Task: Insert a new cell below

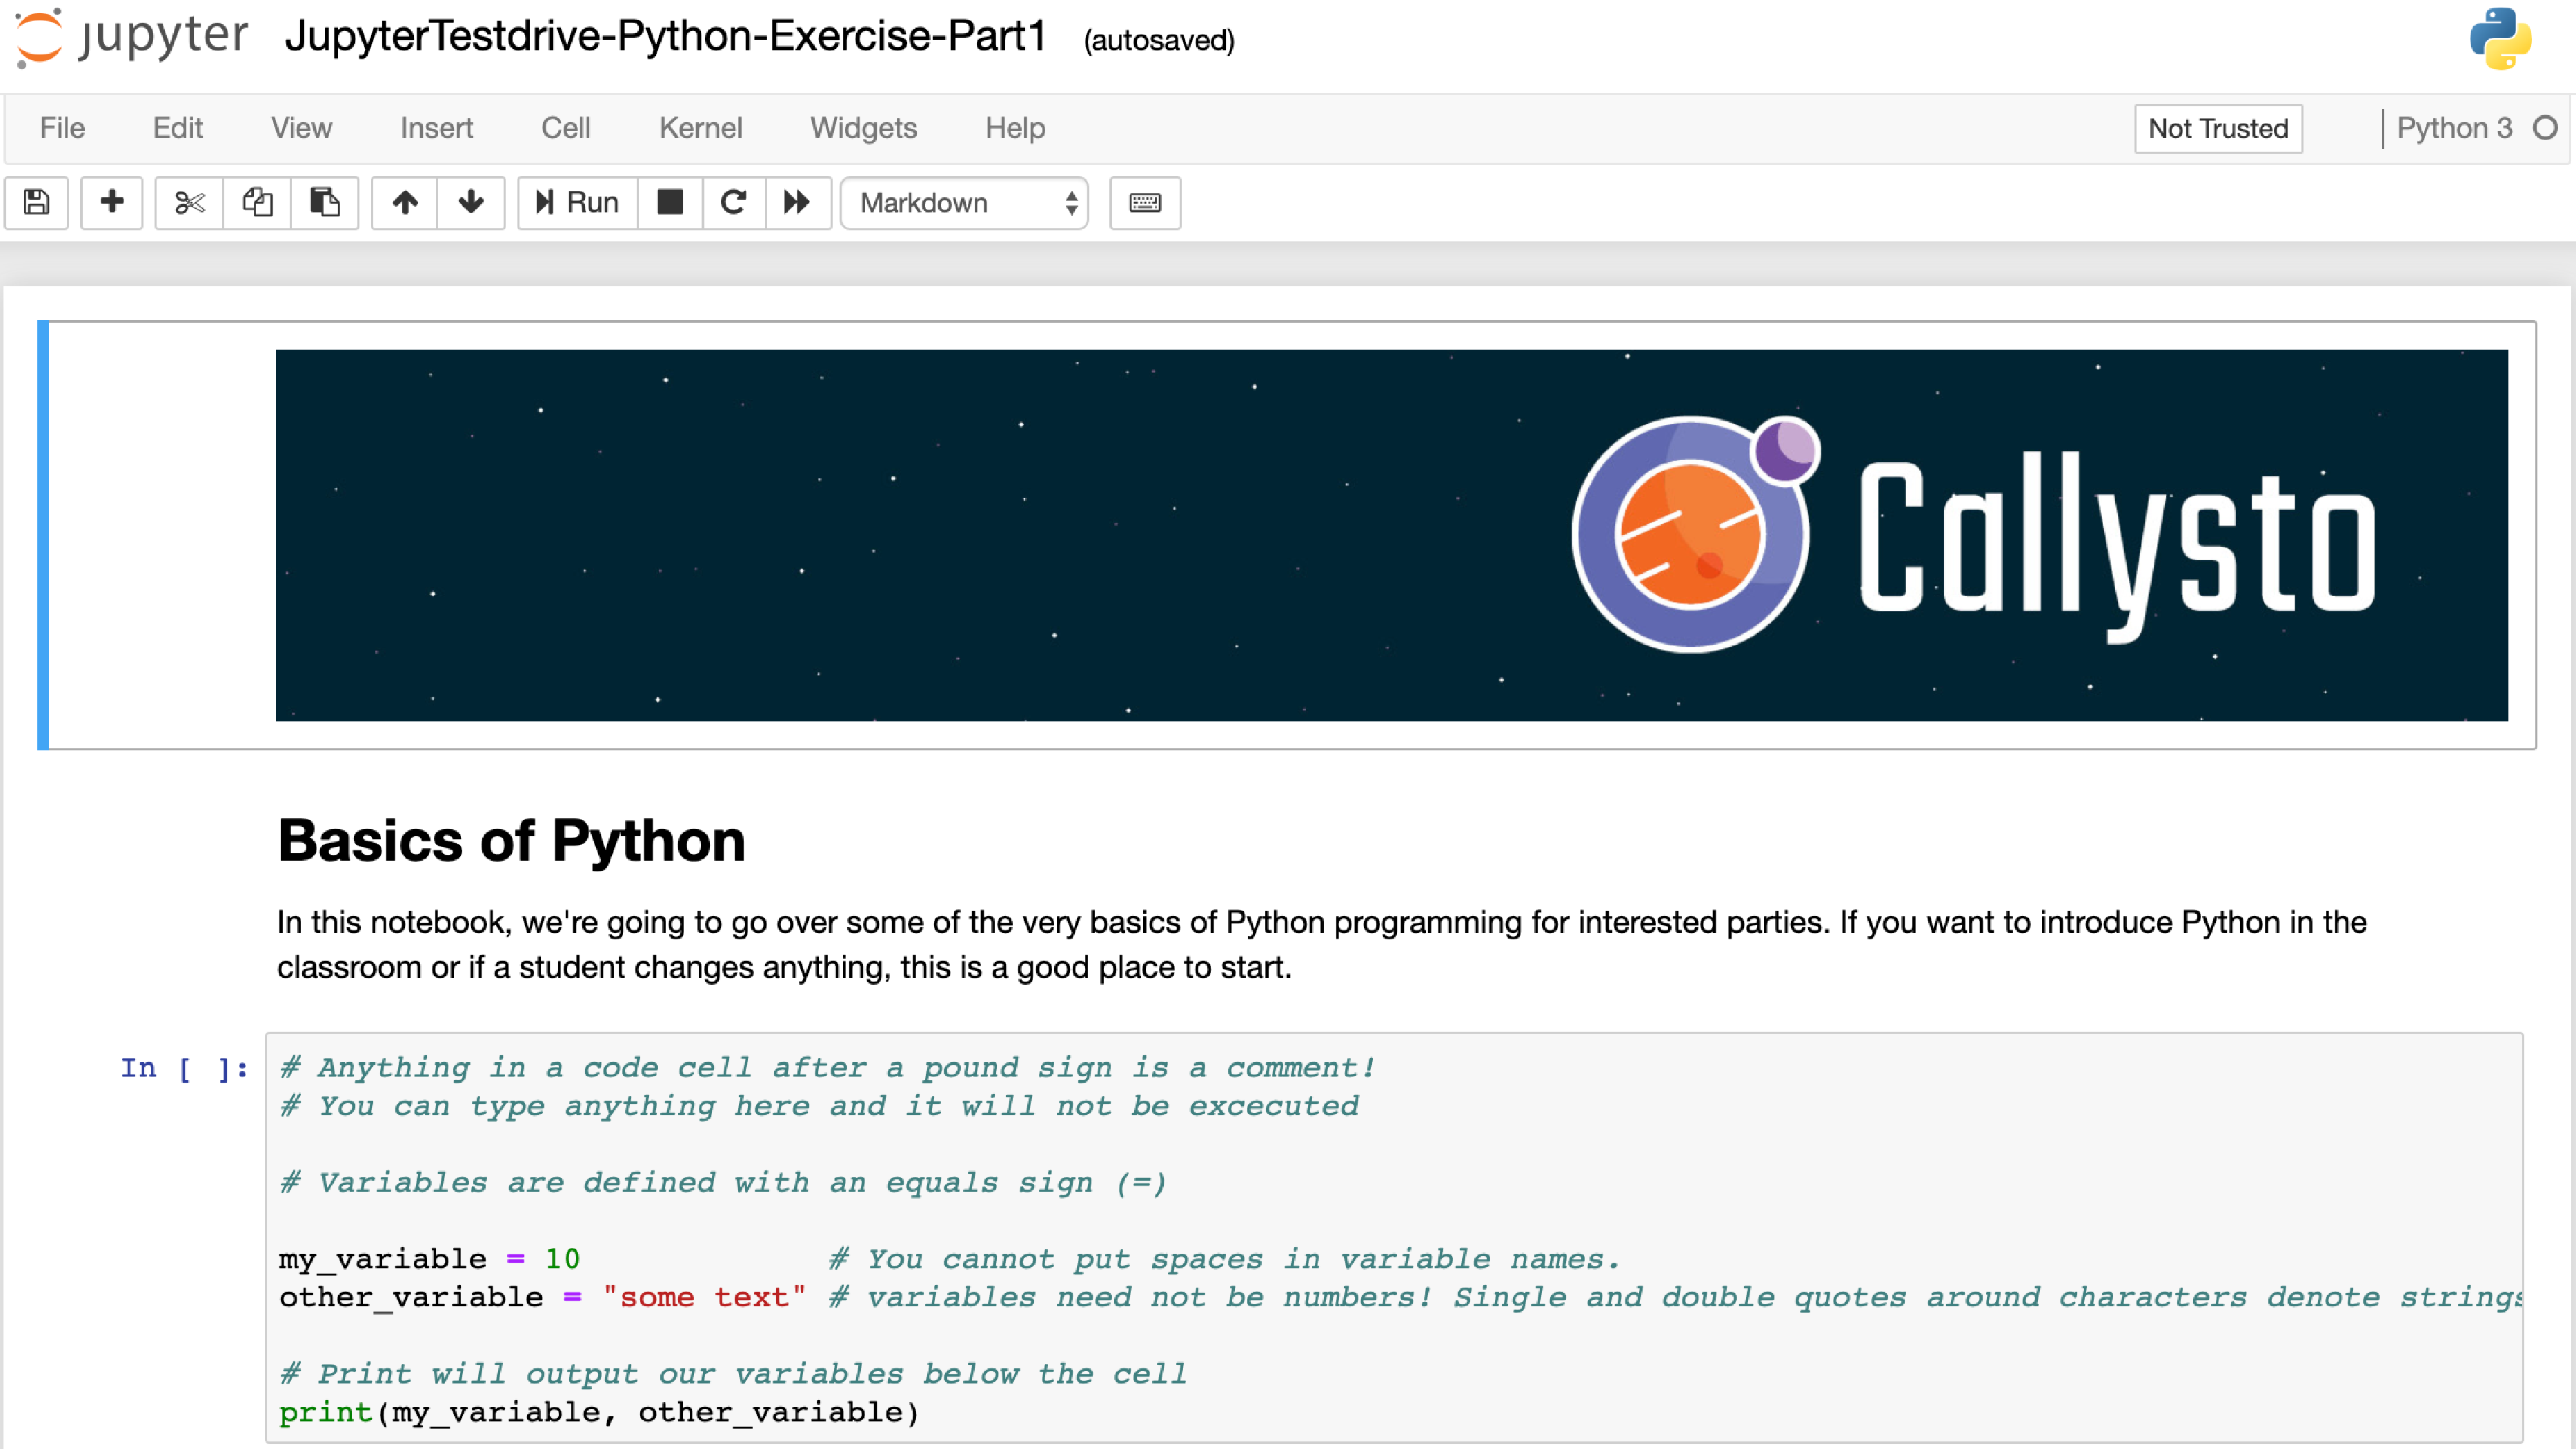Action: tap(112, 203)
